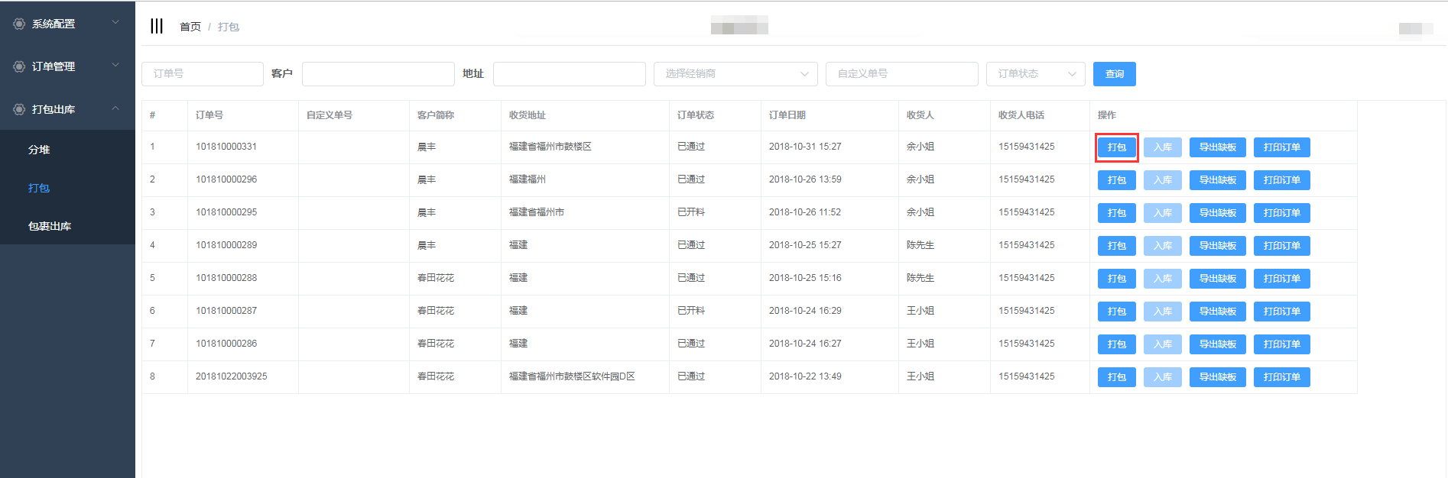Click the gear icon beside 打包出库

pos(19,109)
